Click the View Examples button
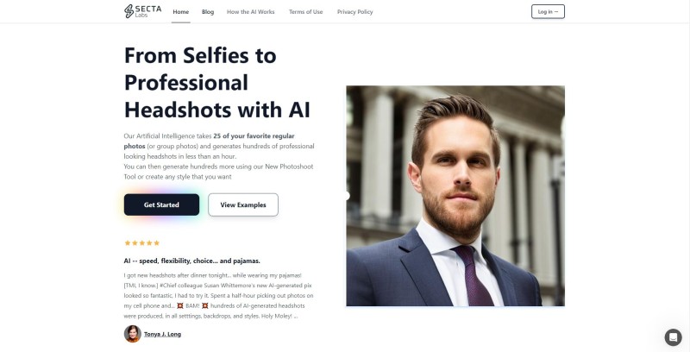Screen dimensions: 690x352 (243, 204)
